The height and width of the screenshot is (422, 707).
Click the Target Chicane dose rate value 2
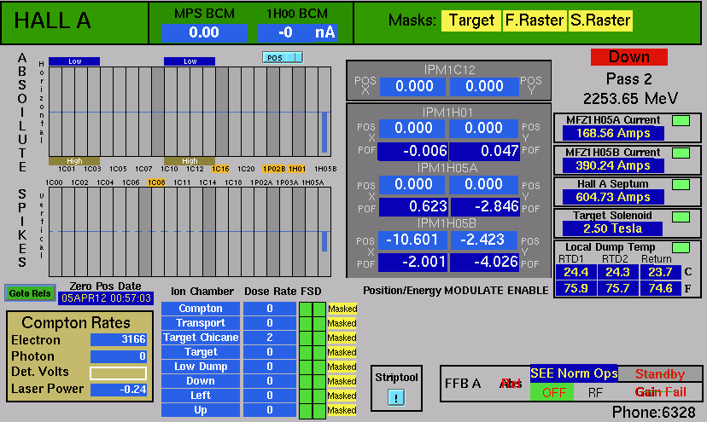270,338
